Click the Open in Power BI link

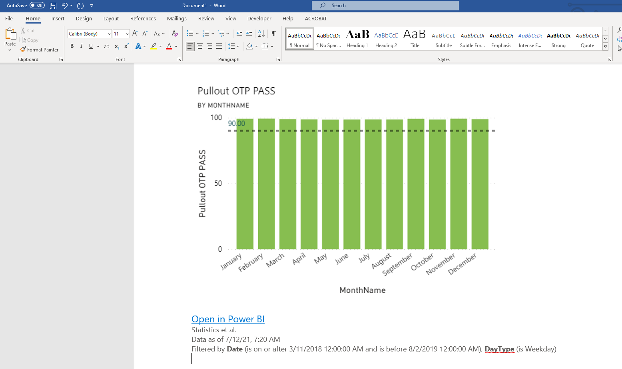(228, 319)
